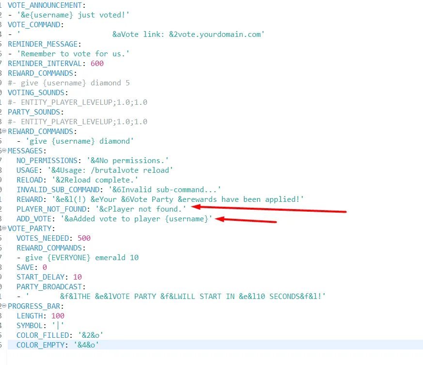
Task: Click the 500 votes needed value
Action: click(84, 238)
